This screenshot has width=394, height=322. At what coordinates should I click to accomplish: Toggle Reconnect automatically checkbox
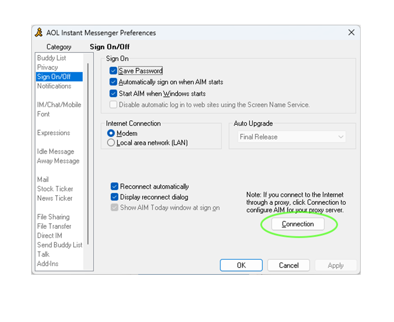tap(114, 187)
